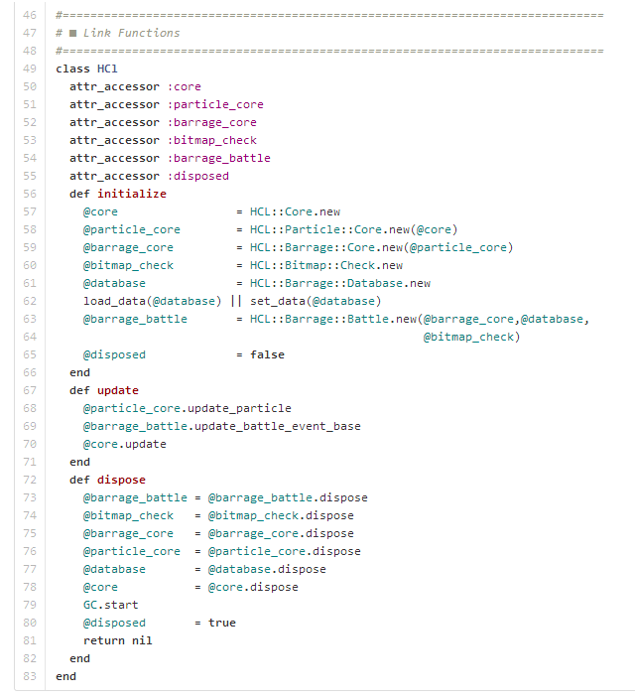
Task: Click the '@database' variable on line 61
Action: [114, 283]
